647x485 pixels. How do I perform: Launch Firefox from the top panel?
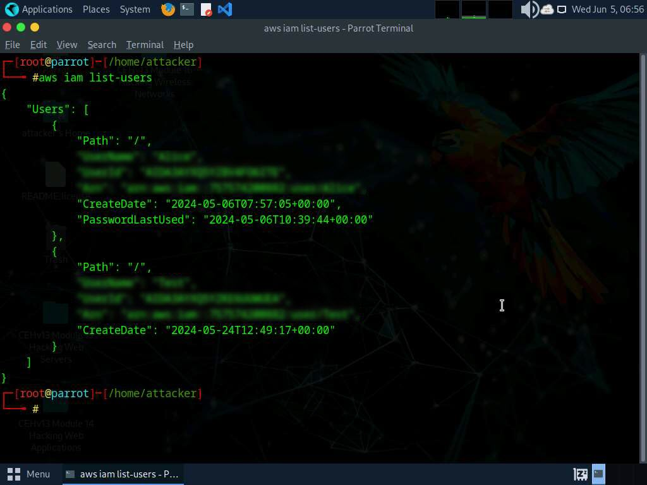point(167,9)
